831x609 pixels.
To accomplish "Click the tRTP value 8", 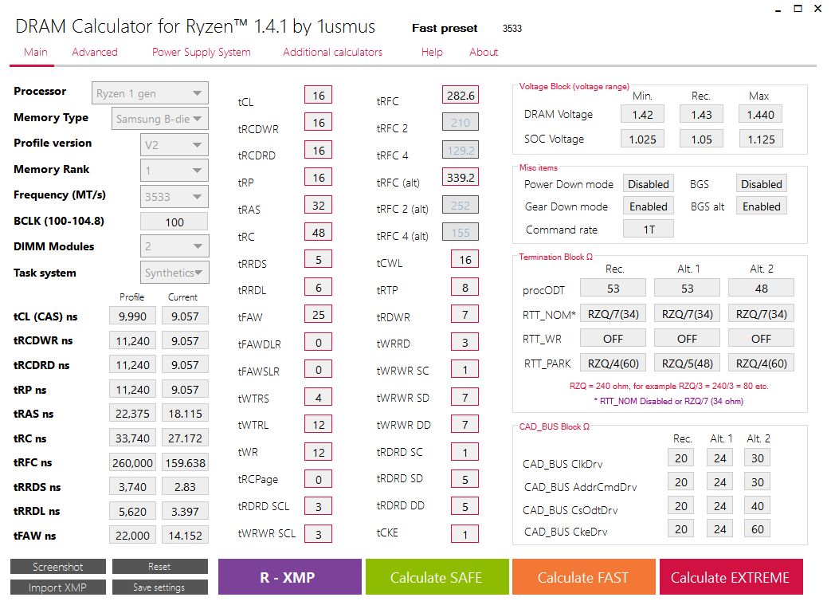I will [x=464, y=287].
